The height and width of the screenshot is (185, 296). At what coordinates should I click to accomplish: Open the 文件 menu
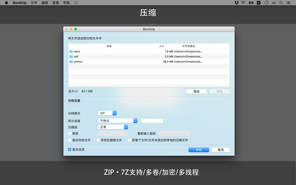(x=34, y=3)
